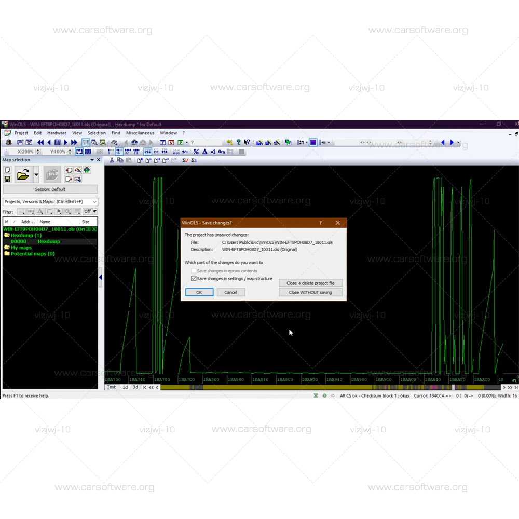Image resolution: width=519 pixels, height=519 pixels.
Task: Open the Potential maps (0) folder
Action: pos(29,254)
